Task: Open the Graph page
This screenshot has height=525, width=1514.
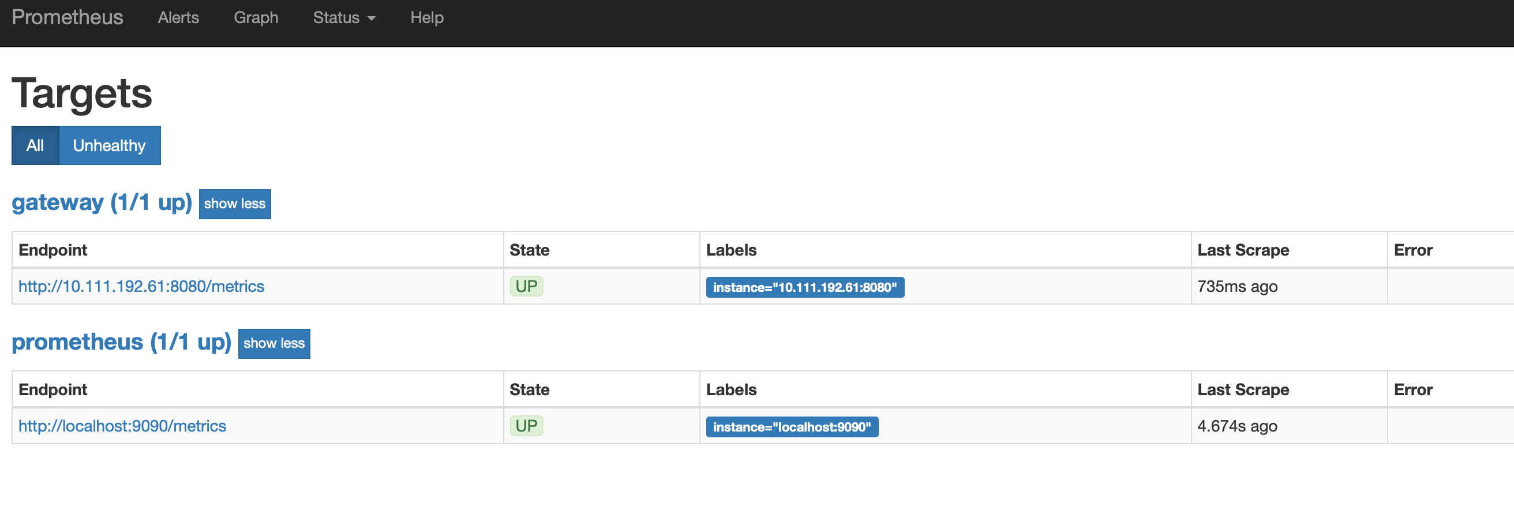Action: (x=256, y=18)
